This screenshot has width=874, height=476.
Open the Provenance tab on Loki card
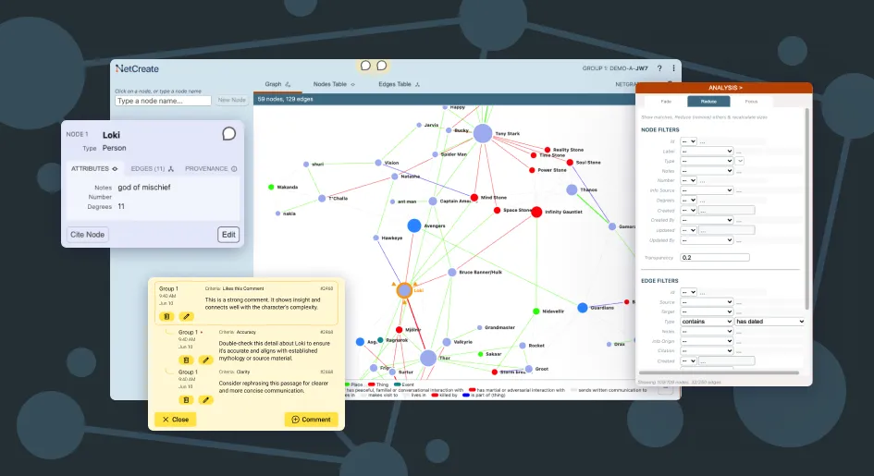point(211,169)
